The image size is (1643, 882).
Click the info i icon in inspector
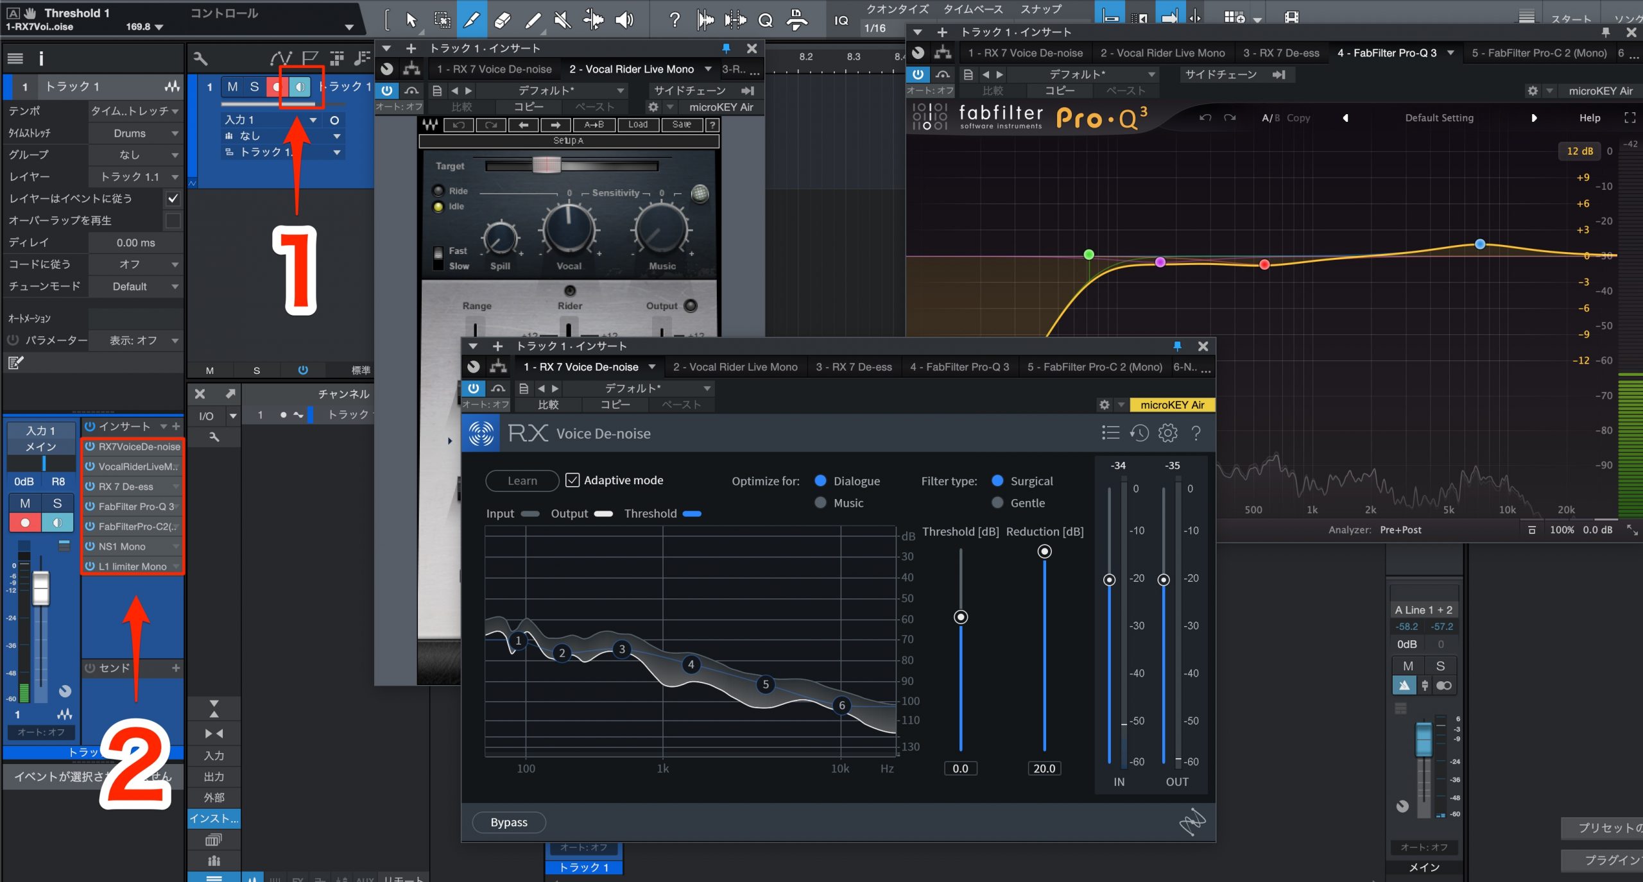[41, 59]
